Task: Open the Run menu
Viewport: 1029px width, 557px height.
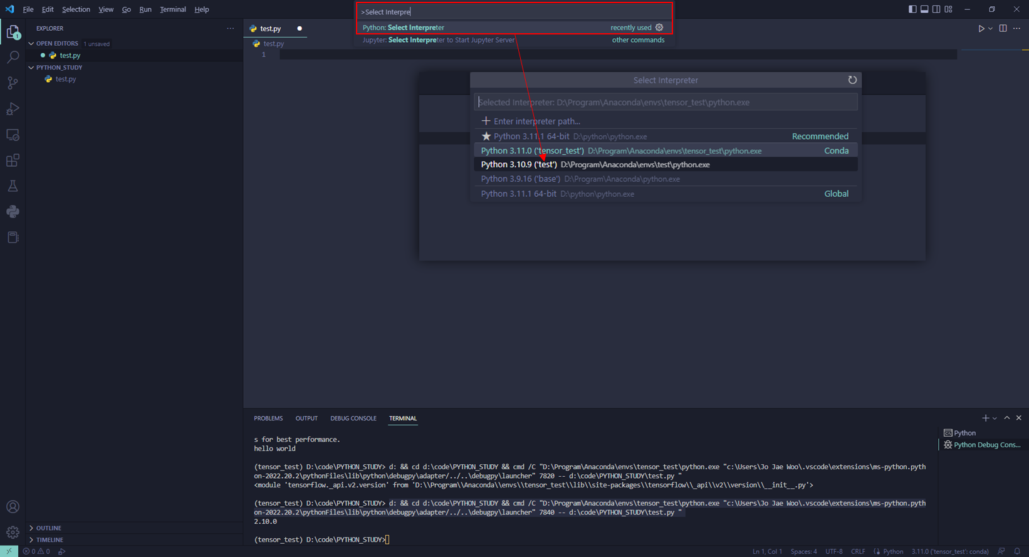Action: point(145,9)
